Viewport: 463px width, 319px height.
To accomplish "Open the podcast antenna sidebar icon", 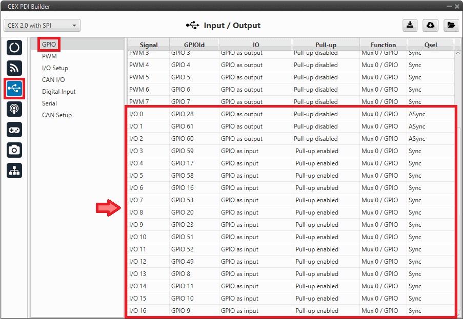I will pos(14,109).
